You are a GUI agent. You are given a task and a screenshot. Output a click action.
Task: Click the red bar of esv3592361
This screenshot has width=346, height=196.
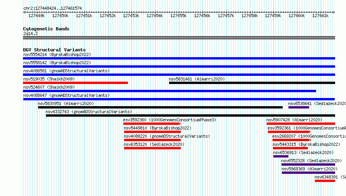pyautogui.click(x=289, y=132)
